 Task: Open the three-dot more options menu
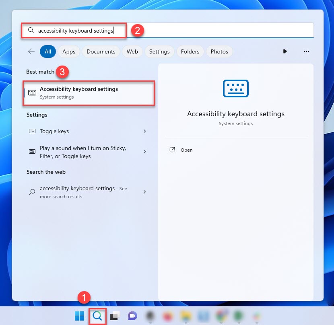(x=307, y=51)
